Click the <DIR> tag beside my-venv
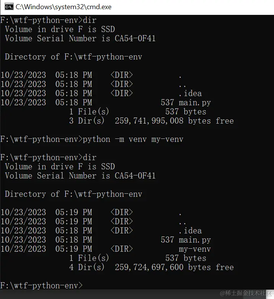The width and height of the screenshot is (274, 299). tap(122, 249)
